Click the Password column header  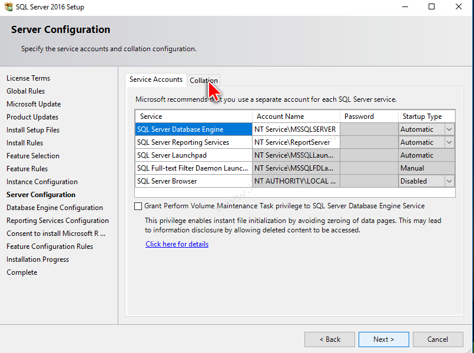click(x=369, y=116)
